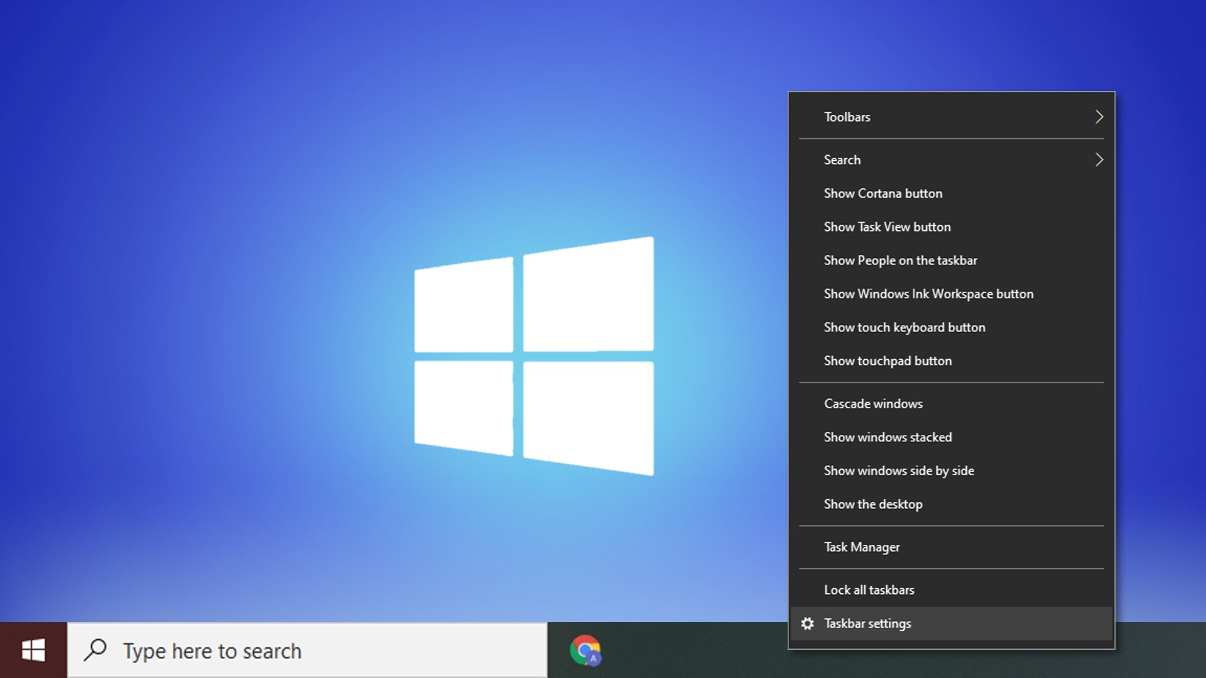Lock all taskbars

click(869, 589)
